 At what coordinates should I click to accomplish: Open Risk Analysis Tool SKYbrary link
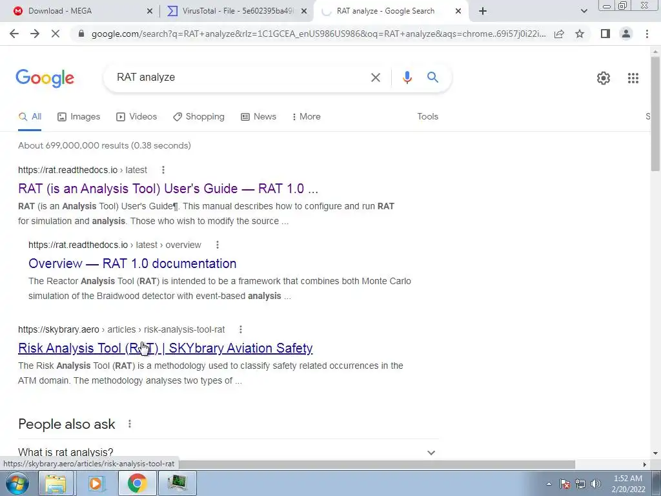click(x=165, y=348)
